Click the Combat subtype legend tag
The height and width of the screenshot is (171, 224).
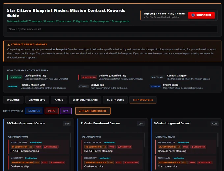[x=83, y=86]
